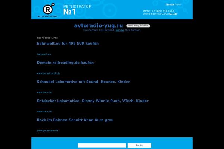
Task: Click the Whois History for domain button
Action: pyautogui.click(x=138, y=26)
